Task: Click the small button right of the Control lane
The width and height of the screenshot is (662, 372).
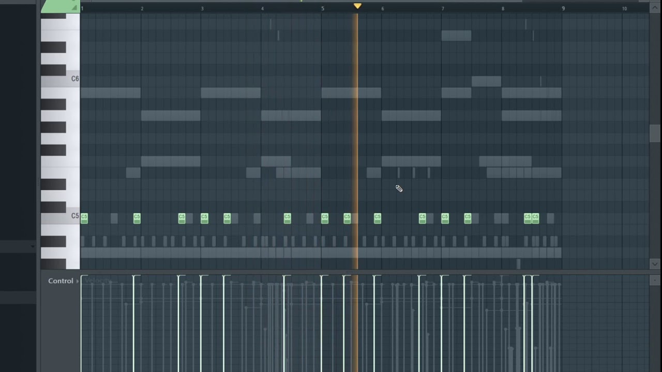Action: (655, 281)
